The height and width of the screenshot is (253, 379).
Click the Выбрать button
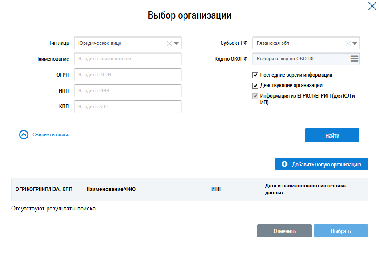point(341,231)
